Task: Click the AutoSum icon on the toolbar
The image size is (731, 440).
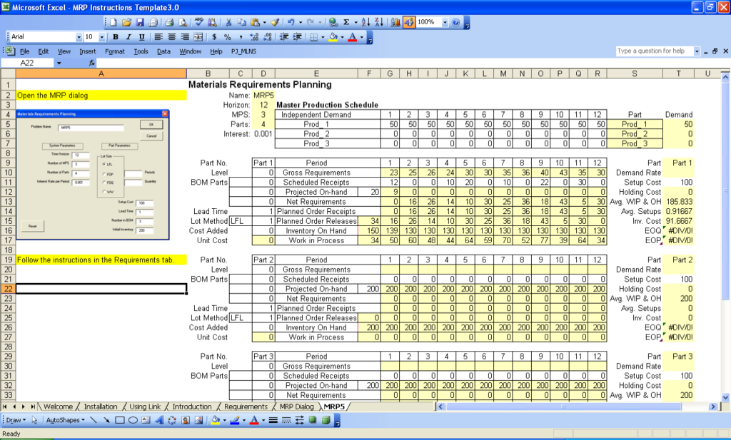Action: (x=346, y=21)
